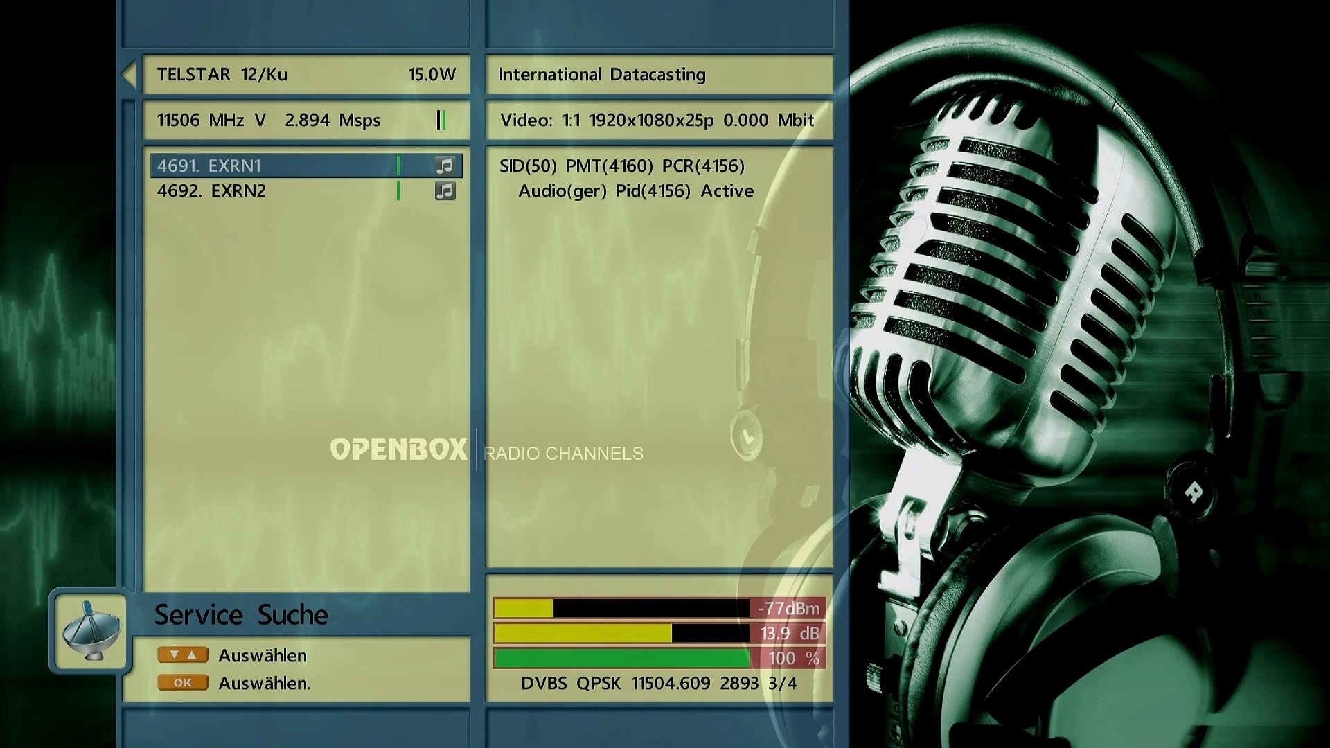Viewport: 1330px width, 748px height.
Task: Click the music note icon on EXRN1
Action: click(x=445, y=166)
